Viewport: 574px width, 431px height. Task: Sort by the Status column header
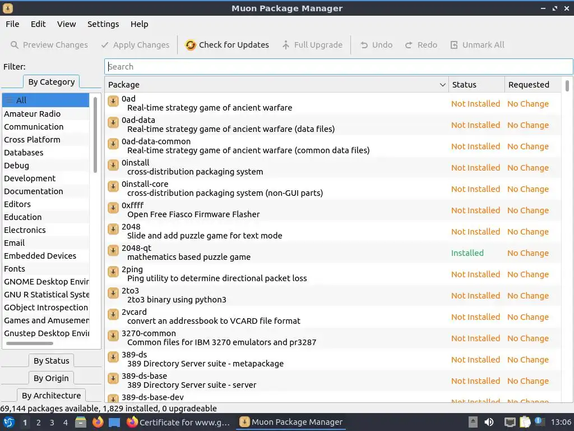[476, 85]
